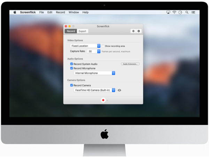Open the Internal Microphone dropdown

click(94, 73)
